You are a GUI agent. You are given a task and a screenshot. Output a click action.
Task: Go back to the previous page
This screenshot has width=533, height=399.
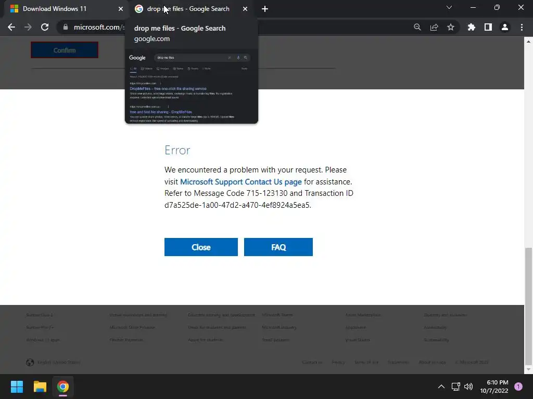(11, 27)
